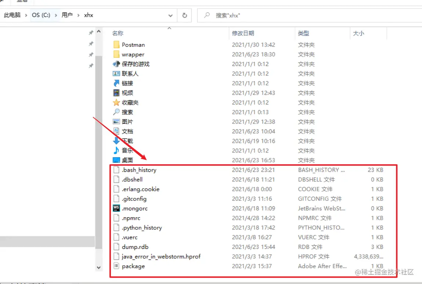Sort by 大小 column header
422x284 pixels.
point(359,33)
